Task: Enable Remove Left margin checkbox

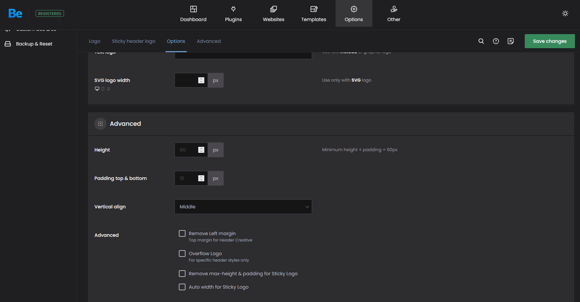Action: click(x=182, y=233)
